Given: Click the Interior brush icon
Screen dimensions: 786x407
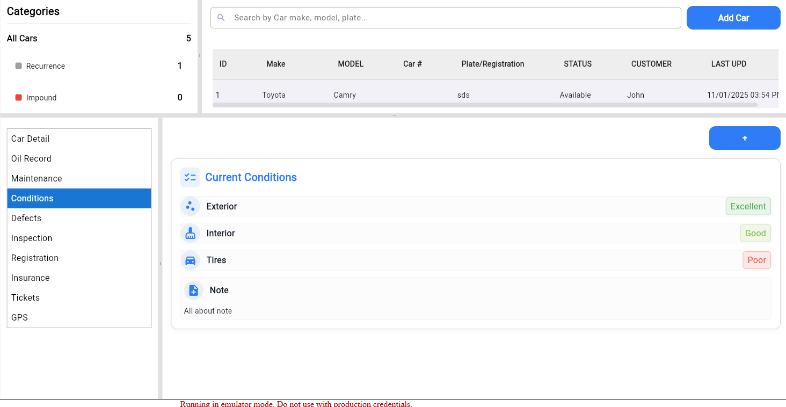Looking at the screenshot, I should 190,233.
